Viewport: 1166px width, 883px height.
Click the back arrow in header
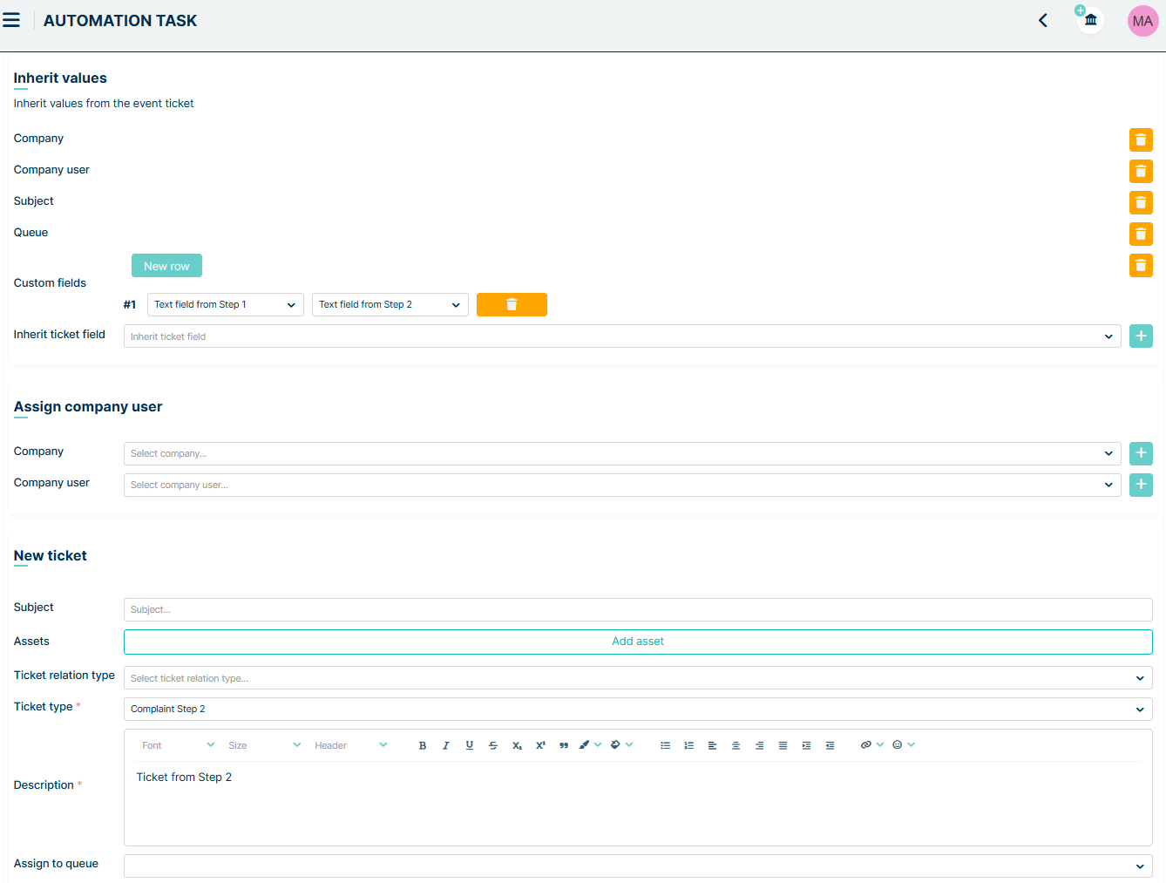point(1042,20)
